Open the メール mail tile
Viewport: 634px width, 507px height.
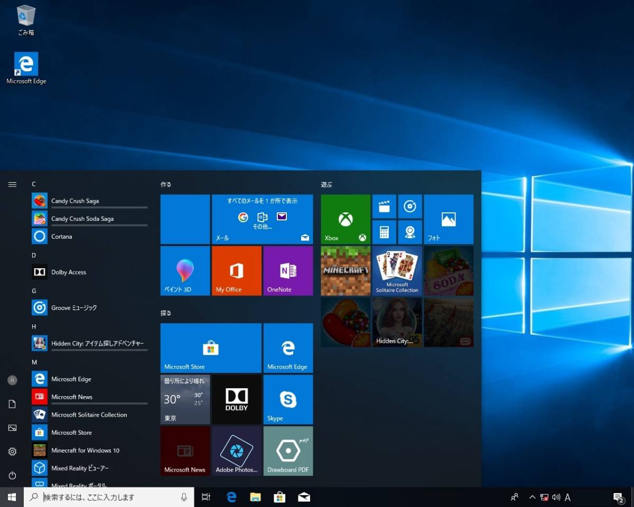pos(262,219)
